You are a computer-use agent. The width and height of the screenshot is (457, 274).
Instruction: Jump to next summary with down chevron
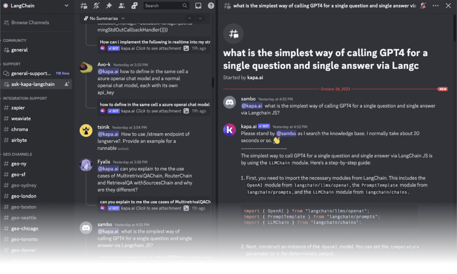point(200,18)
